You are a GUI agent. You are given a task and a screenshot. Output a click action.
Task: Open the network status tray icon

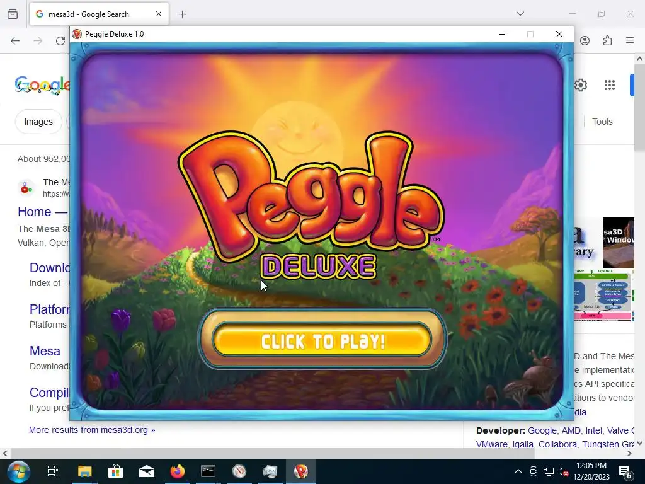coord(549,471)
